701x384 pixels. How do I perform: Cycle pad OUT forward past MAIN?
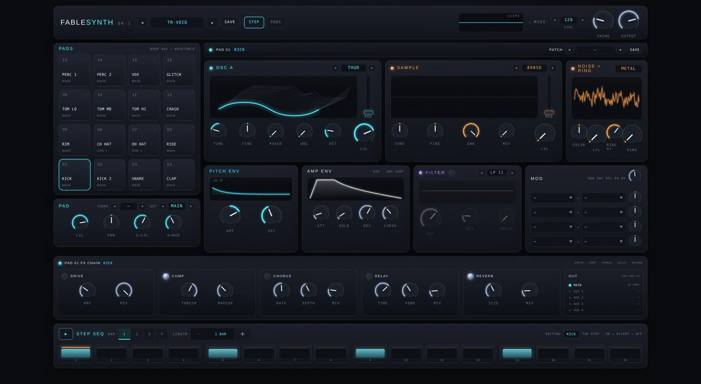tap(191, 206)
